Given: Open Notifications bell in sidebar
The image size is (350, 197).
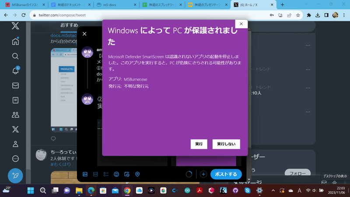Looking at the screenshot, I should (15, 71).
